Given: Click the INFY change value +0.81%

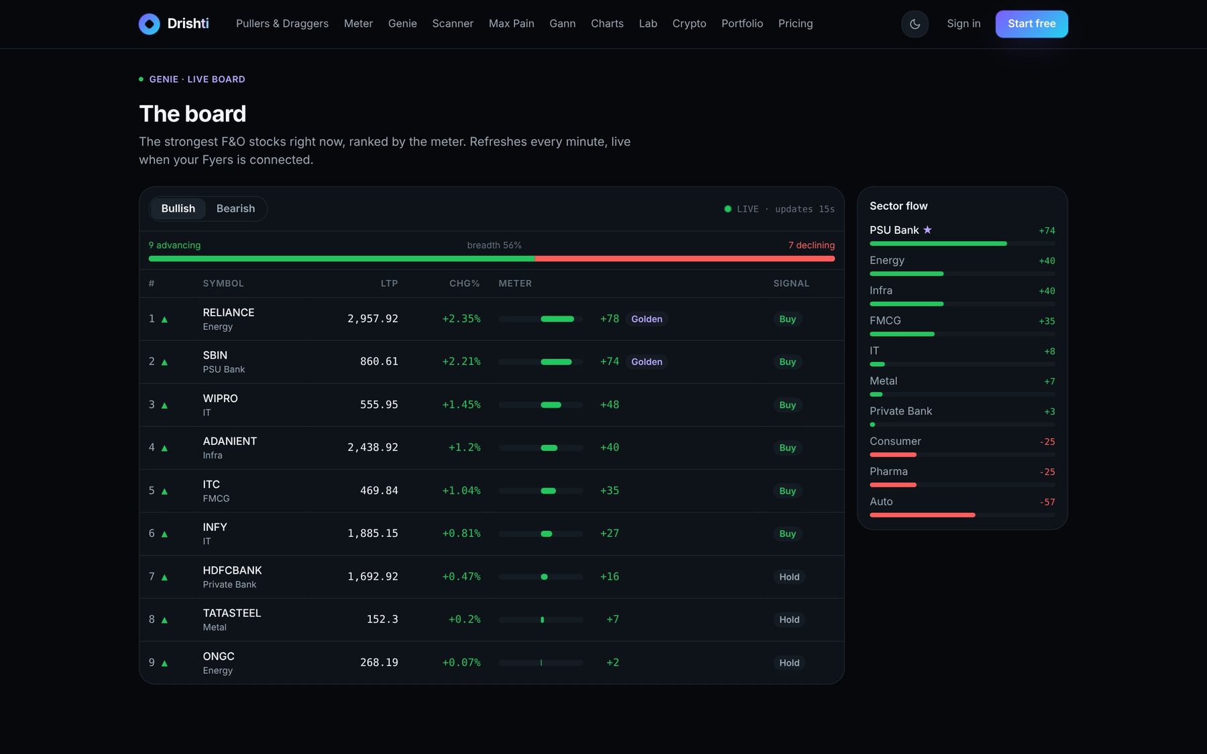Looking at the screenshot, I should [x=461, y=533].
